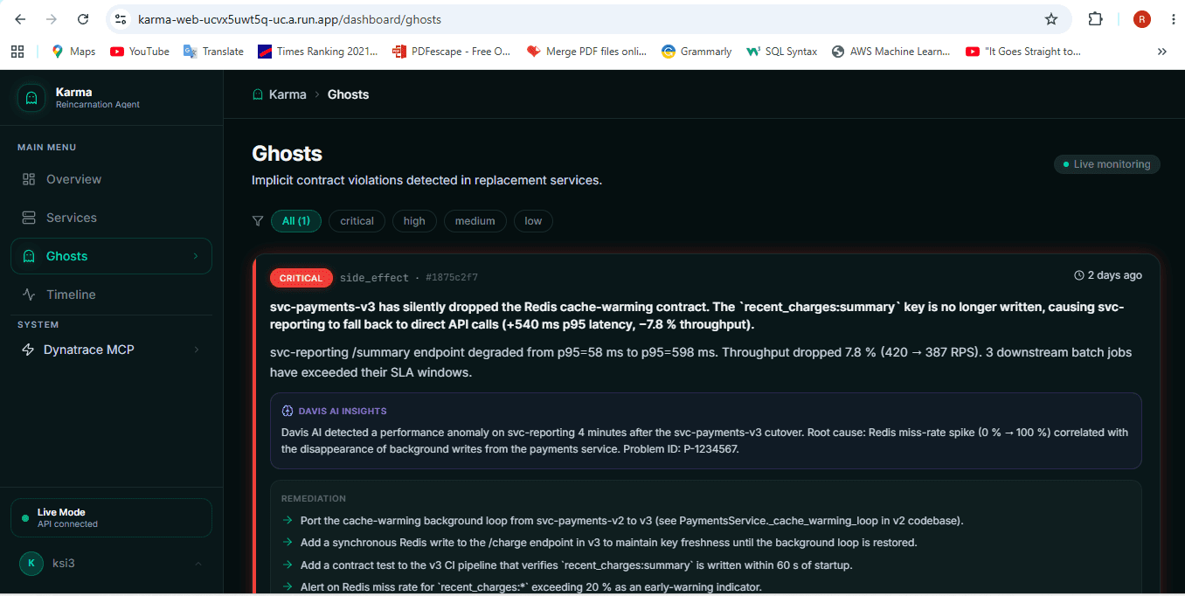1185x596 pixels.
Task: Filter ghosts by high severity
Action: pos(414,221)
